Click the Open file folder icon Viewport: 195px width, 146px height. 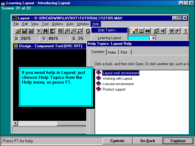(x=18, y=31)
